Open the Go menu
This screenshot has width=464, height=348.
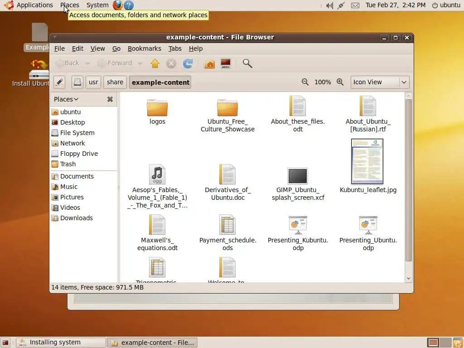pos(116,48)
